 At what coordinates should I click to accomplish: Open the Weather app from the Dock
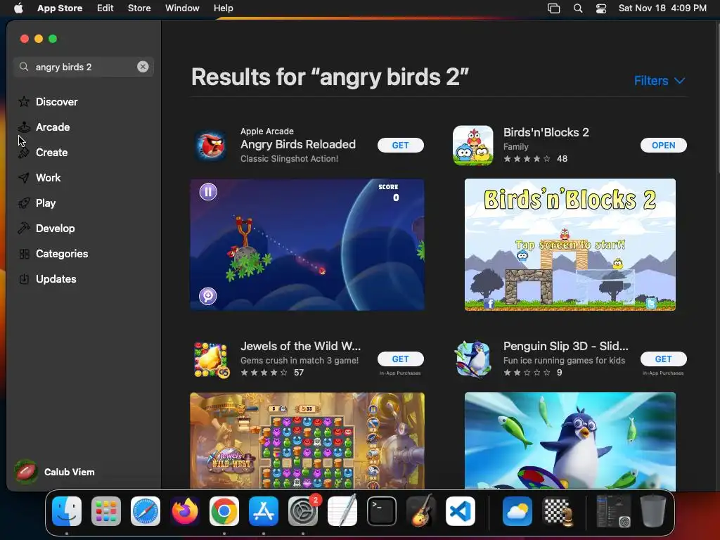coord(517,511)
